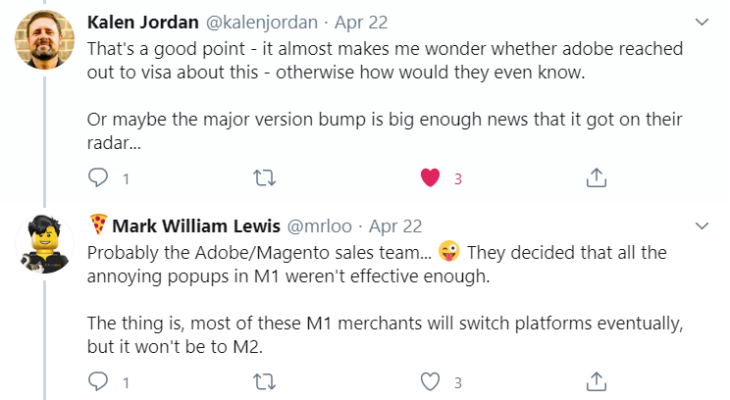Click the winking tongue emoji in Mark's tweet
Screen dimensions: 730x400
(x=449, y=252)
